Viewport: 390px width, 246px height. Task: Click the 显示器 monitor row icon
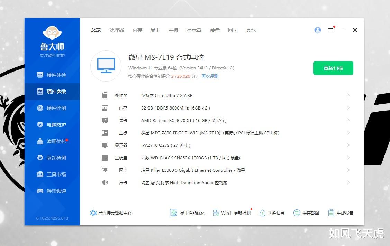pyautogui.click(x=105, y=145)
